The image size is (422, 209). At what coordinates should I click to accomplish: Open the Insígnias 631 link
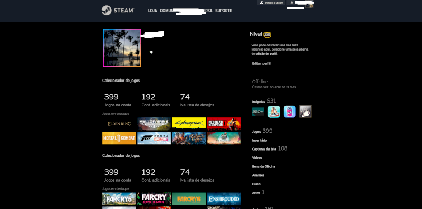(264, 101)
